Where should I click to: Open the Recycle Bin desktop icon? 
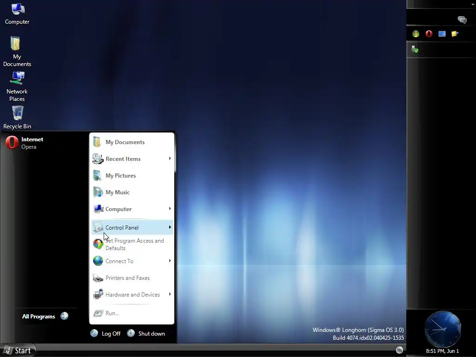[17, 117]
